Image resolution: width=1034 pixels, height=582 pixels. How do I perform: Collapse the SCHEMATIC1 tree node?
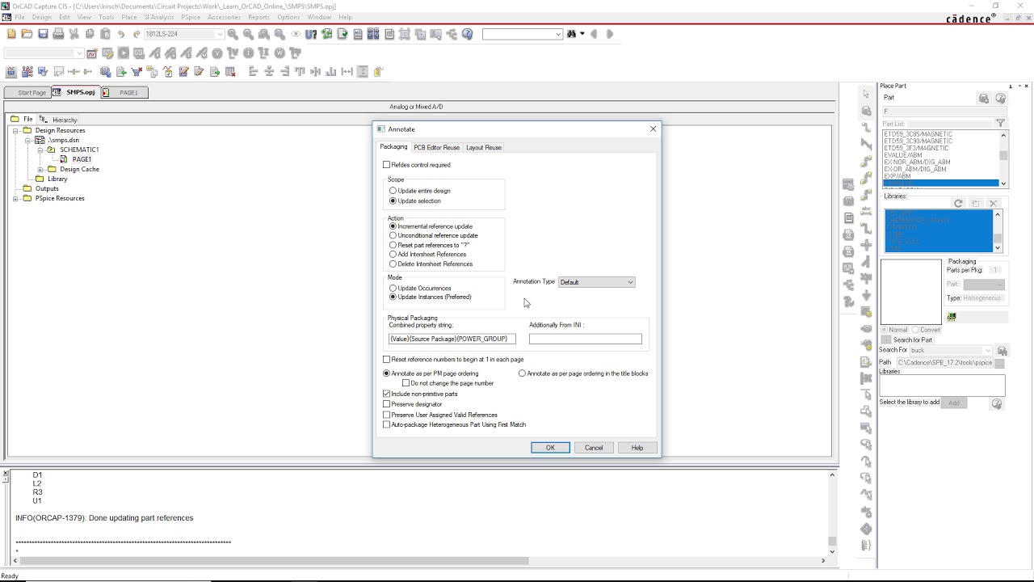click(40, 150)
